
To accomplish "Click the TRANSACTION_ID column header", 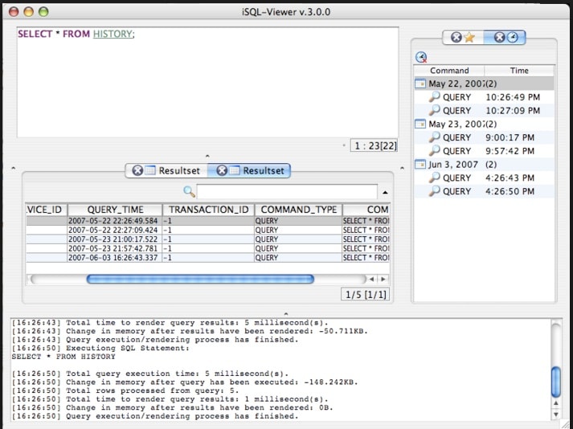I will (209, 210).
